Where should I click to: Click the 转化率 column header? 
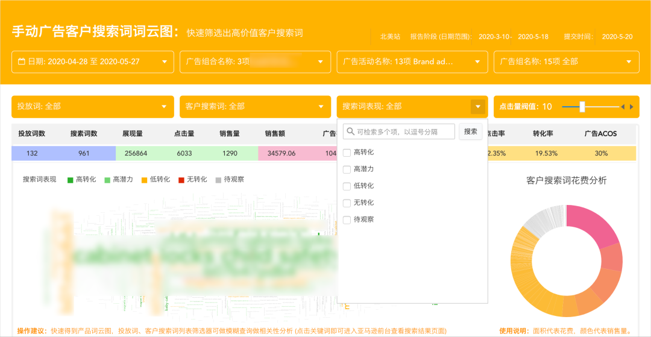543,134
